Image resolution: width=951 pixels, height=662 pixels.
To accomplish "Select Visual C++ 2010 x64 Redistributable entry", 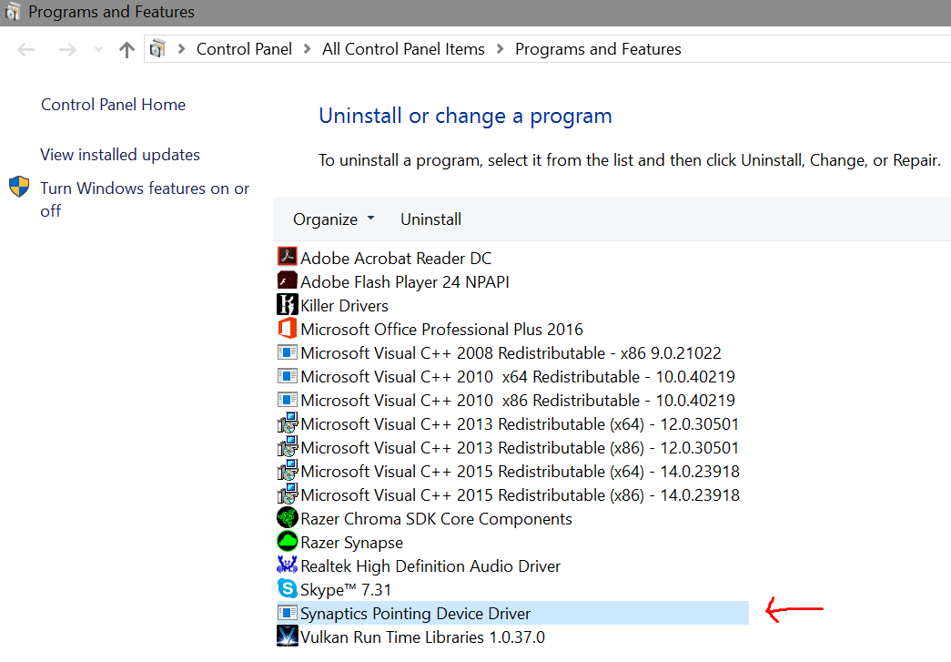I will pos(517,376).
